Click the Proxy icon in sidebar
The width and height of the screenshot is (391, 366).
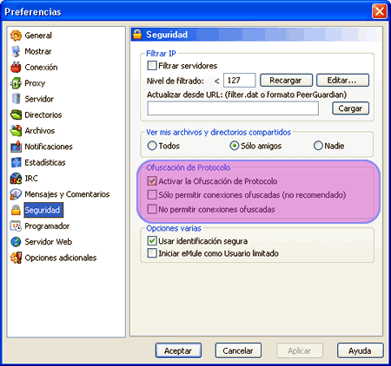tap(16, 83)
